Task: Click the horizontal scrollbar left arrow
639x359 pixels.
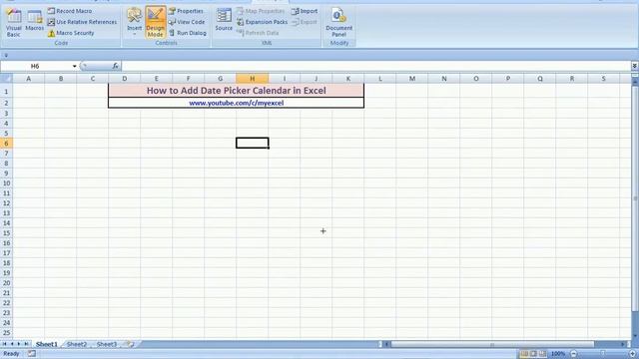Action: (387, 344)
